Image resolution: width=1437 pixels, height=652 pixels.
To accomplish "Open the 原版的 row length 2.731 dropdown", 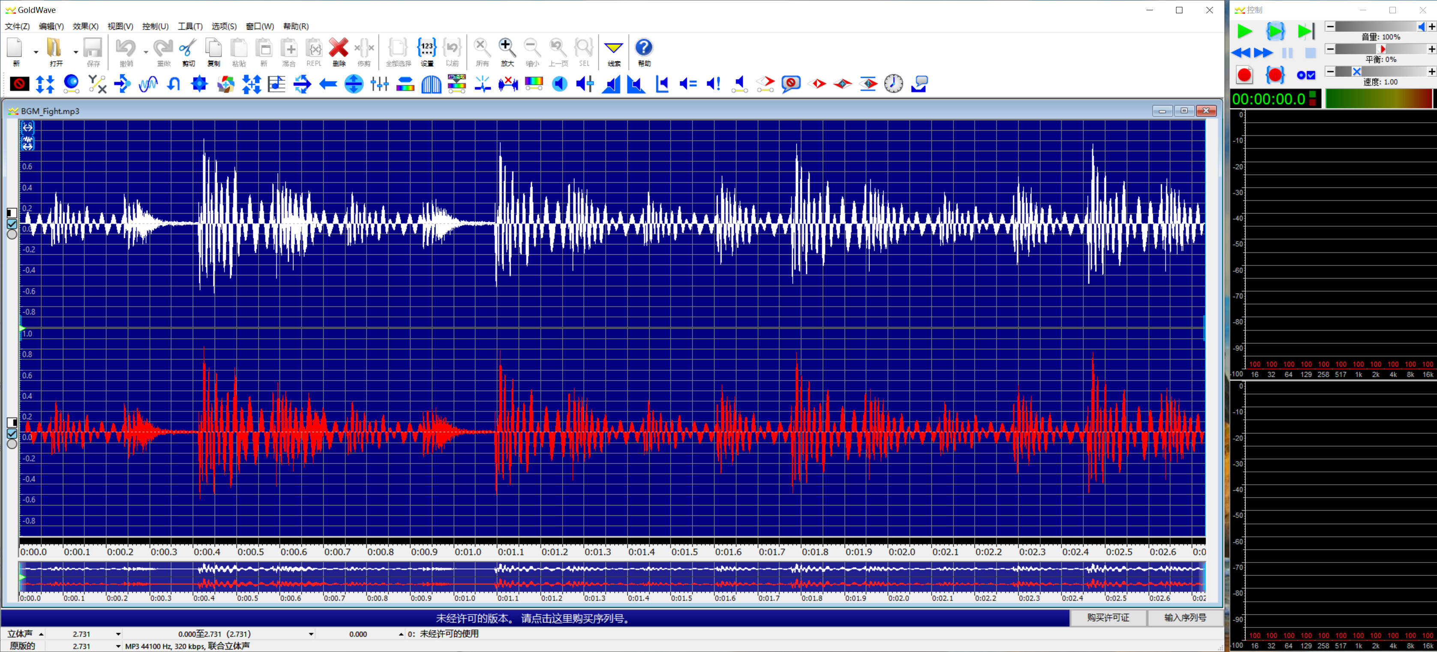I will pos(118,646).
